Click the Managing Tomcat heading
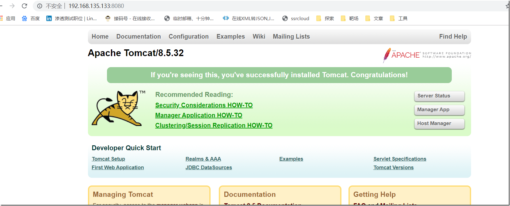The image size is (510, 206). 123,194
